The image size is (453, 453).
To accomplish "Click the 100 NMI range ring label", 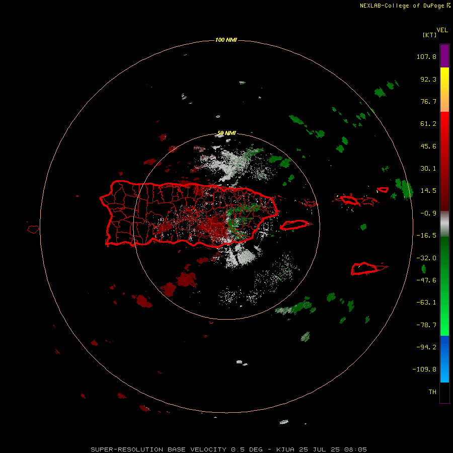I will pyautogui.click(x=226, y=40).
